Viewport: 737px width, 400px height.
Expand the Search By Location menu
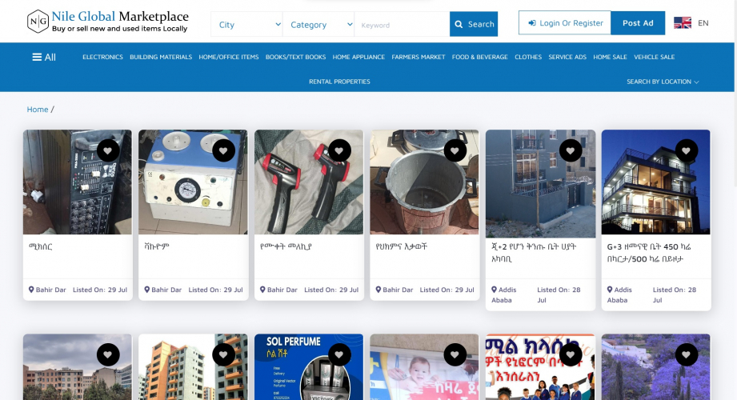click(663, 82)
